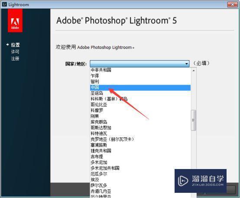Pick 哥伦比亚 from the dropdown list
Viewport: 240px width, 198px height.
[140, 105]
